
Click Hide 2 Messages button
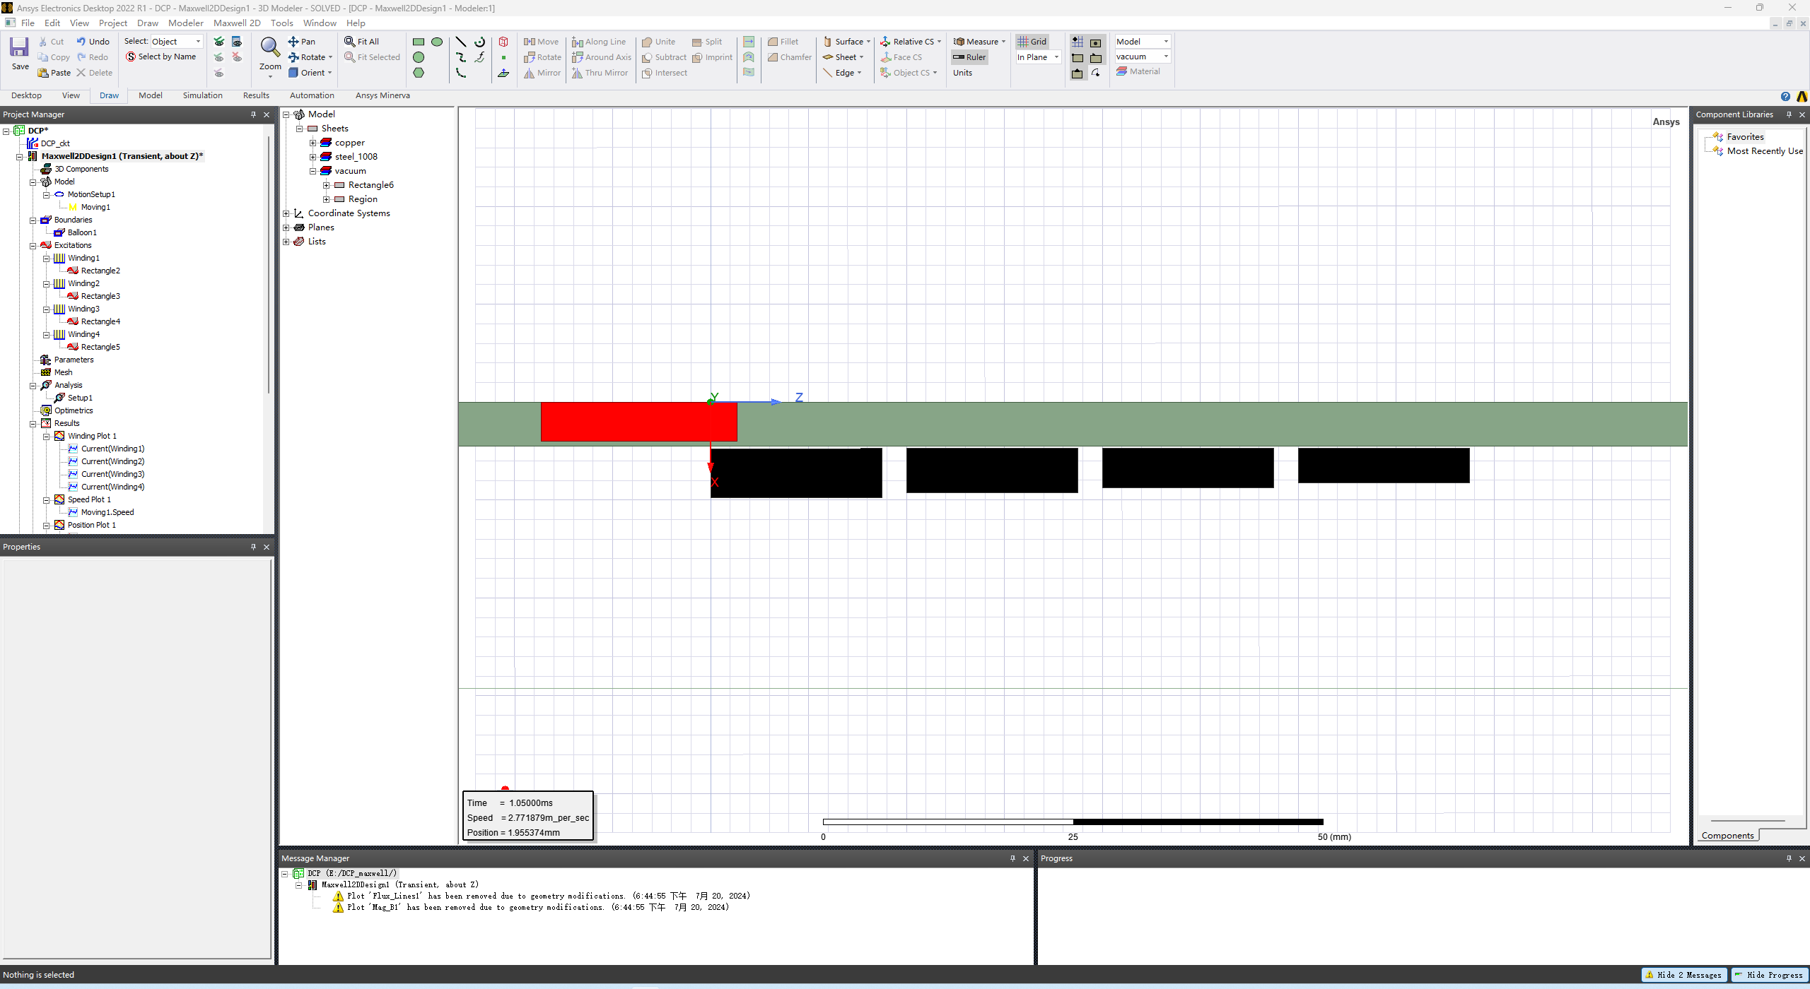1683,975
